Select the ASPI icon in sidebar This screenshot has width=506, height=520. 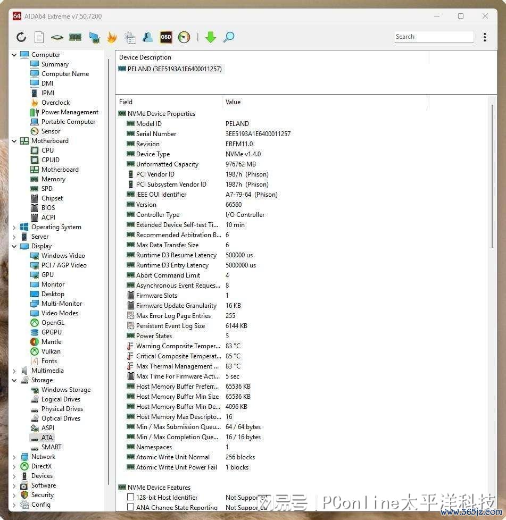tap(35, 428)
